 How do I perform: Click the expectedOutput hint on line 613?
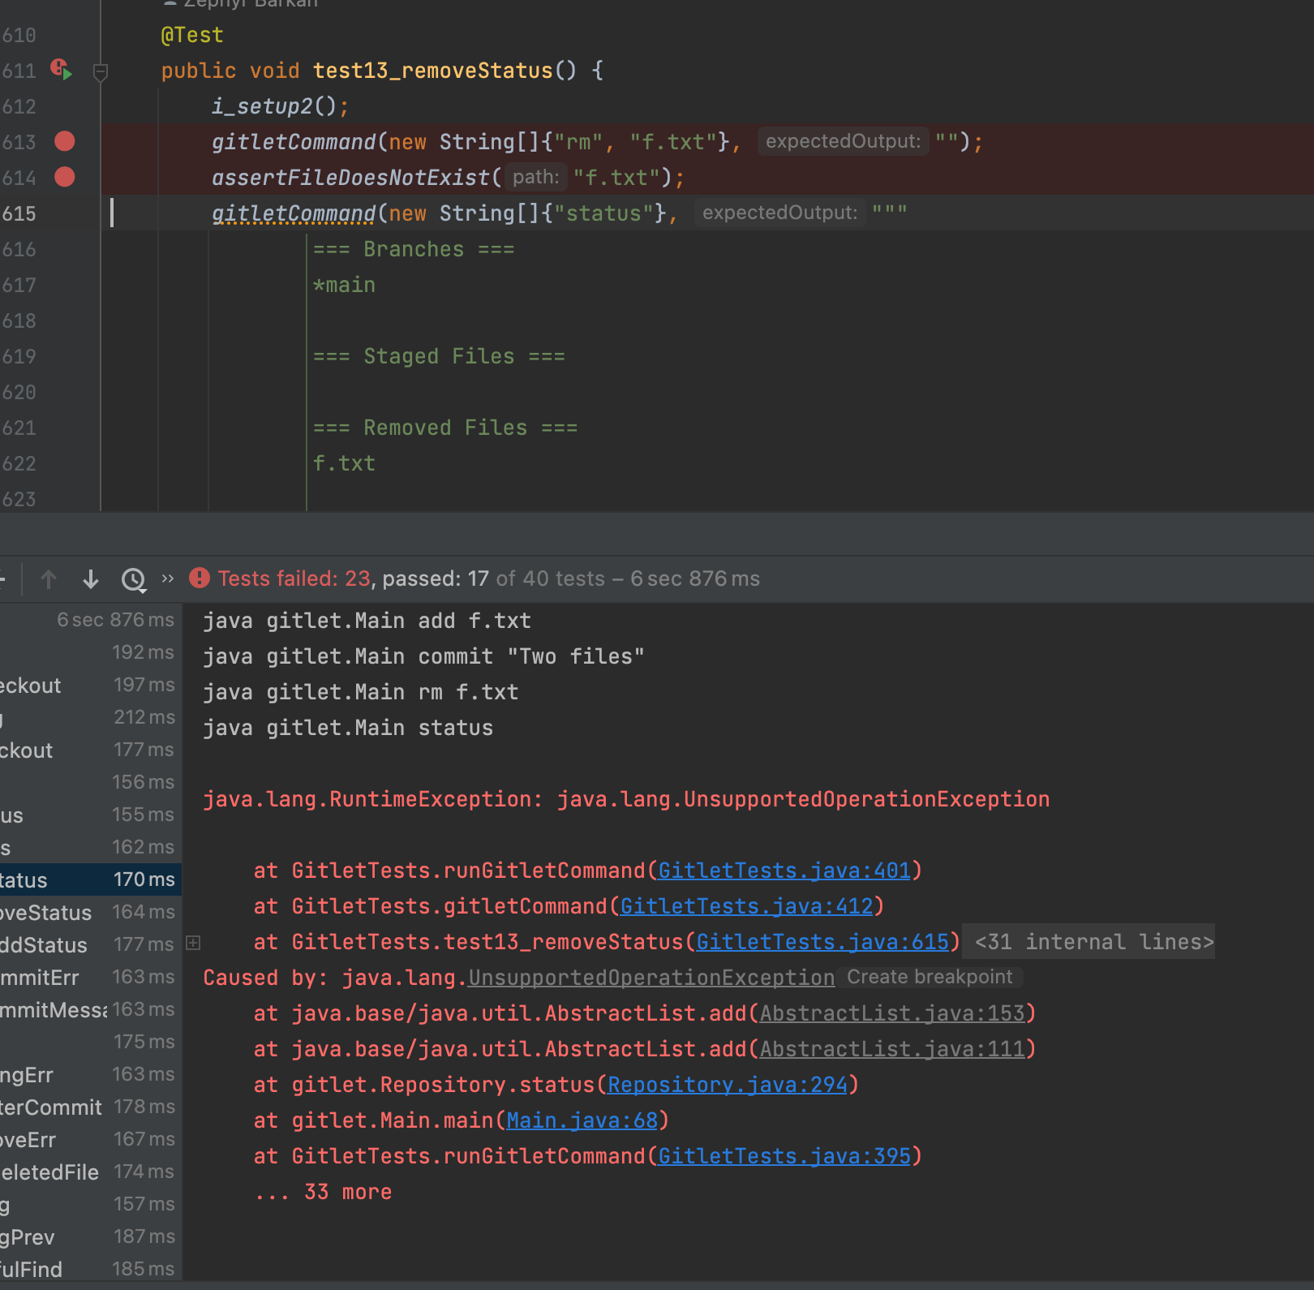point(843,142)
